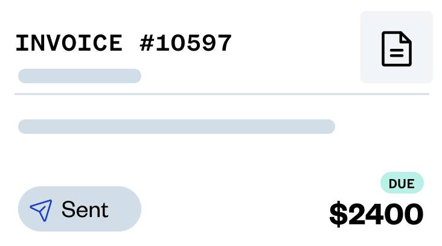Click the "Sent" text label
The height and width of the screenshot is (246, 442).
coord(85,210)
